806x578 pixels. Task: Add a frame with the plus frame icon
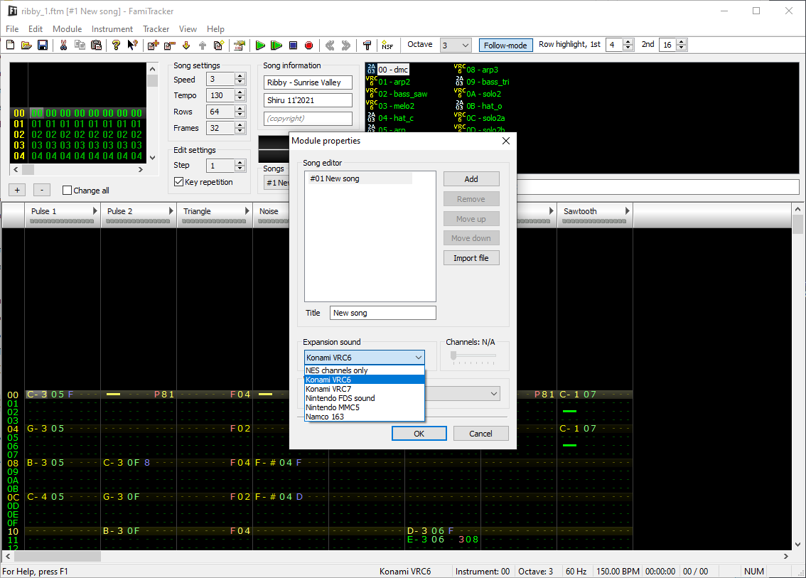pyautogui.click(x=154, y=46)
